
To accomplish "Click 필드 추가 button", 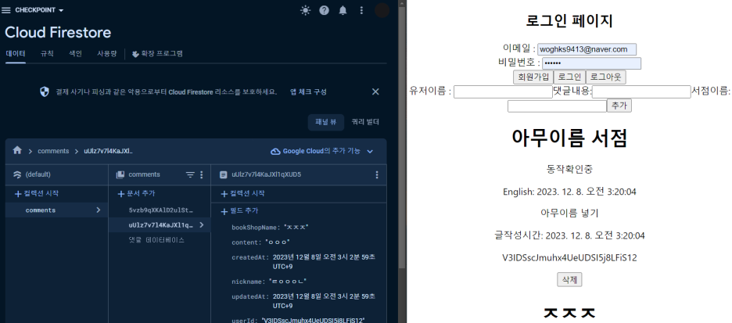I will pos(239,211).
